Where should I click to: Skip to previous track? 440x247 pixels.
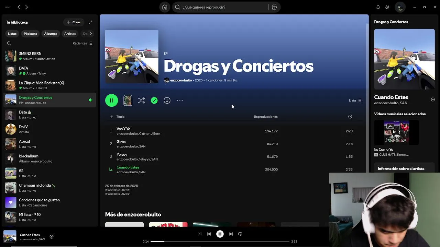click(209, 234)
